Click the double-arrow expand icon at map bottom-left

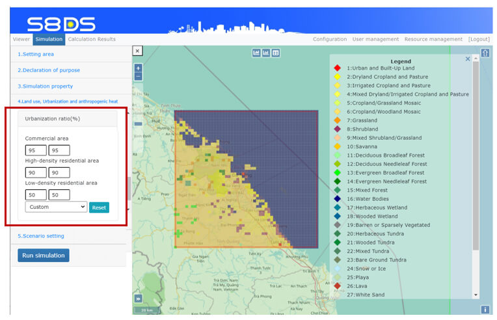(138, 299)
